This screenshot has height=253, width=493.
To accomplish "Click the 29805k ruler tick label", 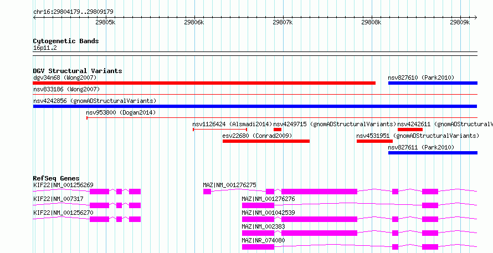I will click(105, 22).
